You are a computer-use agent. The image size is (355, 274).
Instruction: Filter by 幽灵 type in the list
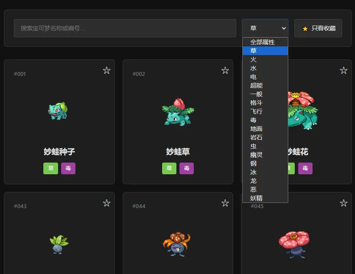[x=265, y=155]
